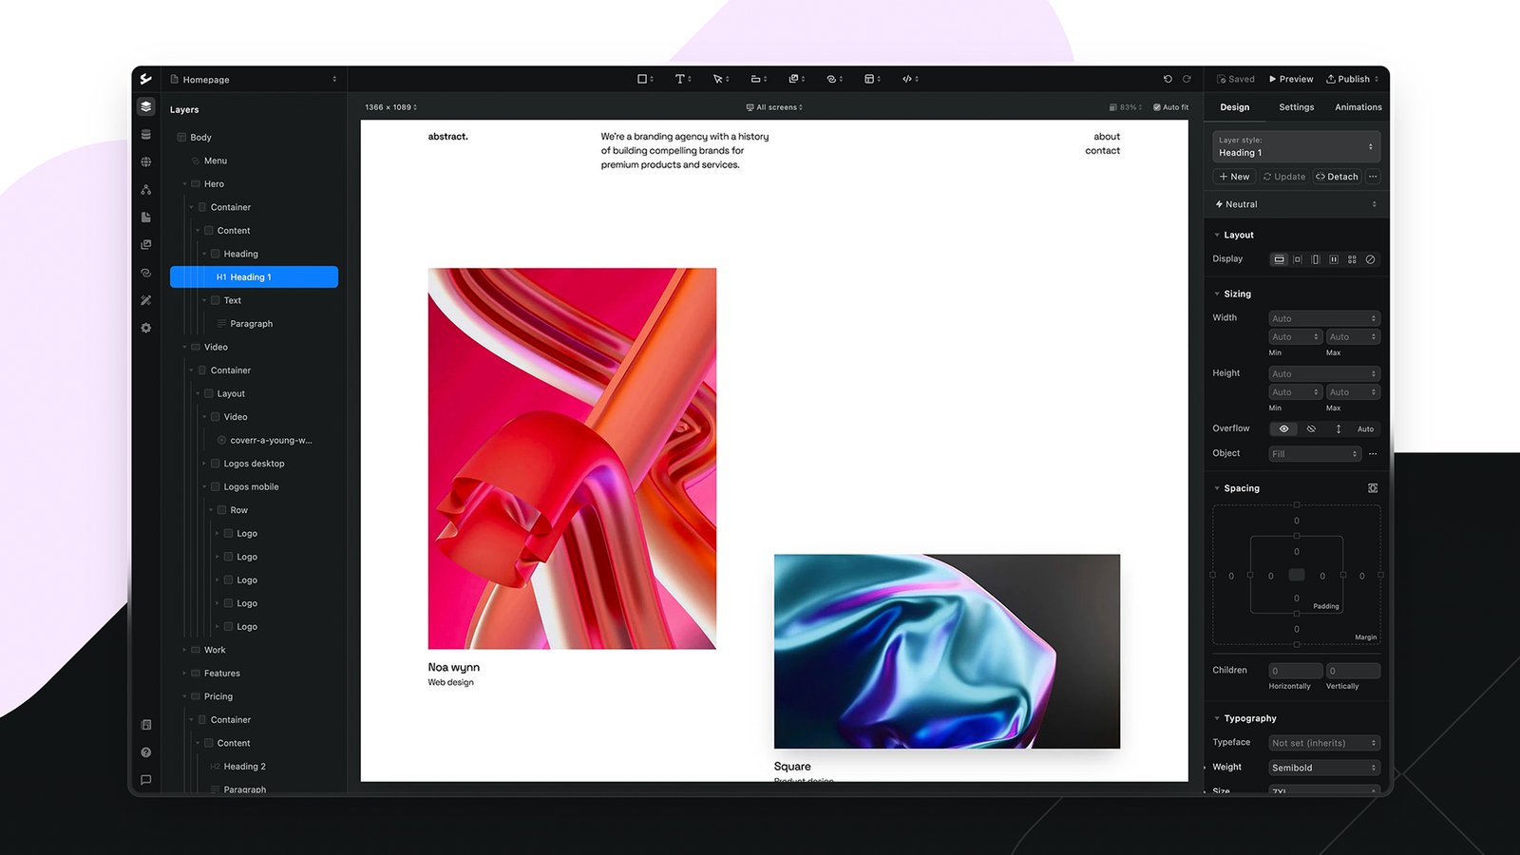The height and width of the screenshot is (855, 1520).
Task: Open the Typeface Not set dropdown
Action: pos(1323,743)
